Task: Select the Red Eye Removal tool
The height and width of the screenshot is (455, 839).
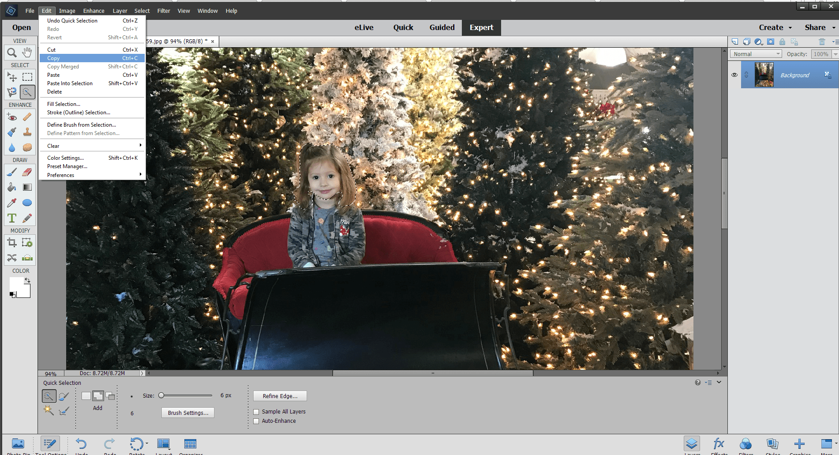Action: pos(12,117)
